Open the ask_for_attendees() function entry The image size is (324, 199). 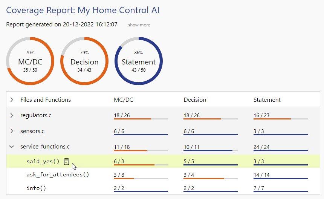58,175
